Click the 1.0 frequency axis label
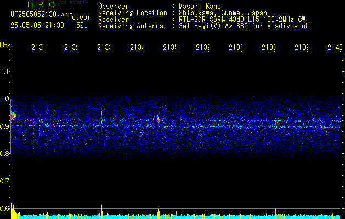 [x=4, y=99]
